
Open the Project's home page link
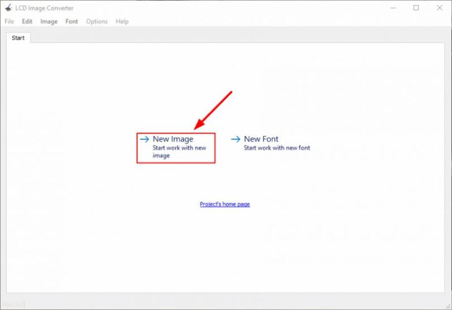click(225, 204)
